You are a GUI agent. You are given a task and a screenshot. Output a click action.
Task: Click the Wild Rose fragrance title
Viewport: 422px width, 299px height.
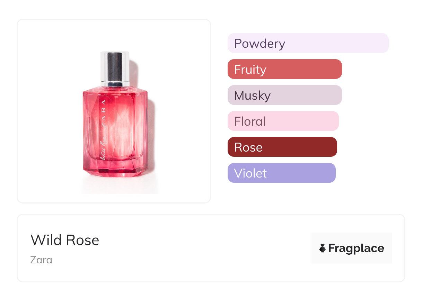point(65,240)
